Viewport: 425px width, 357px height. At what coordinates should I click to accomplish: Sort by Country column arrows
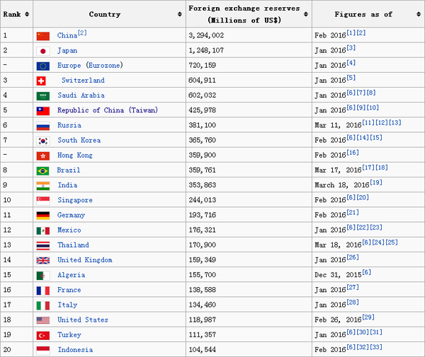coord(180,14)
